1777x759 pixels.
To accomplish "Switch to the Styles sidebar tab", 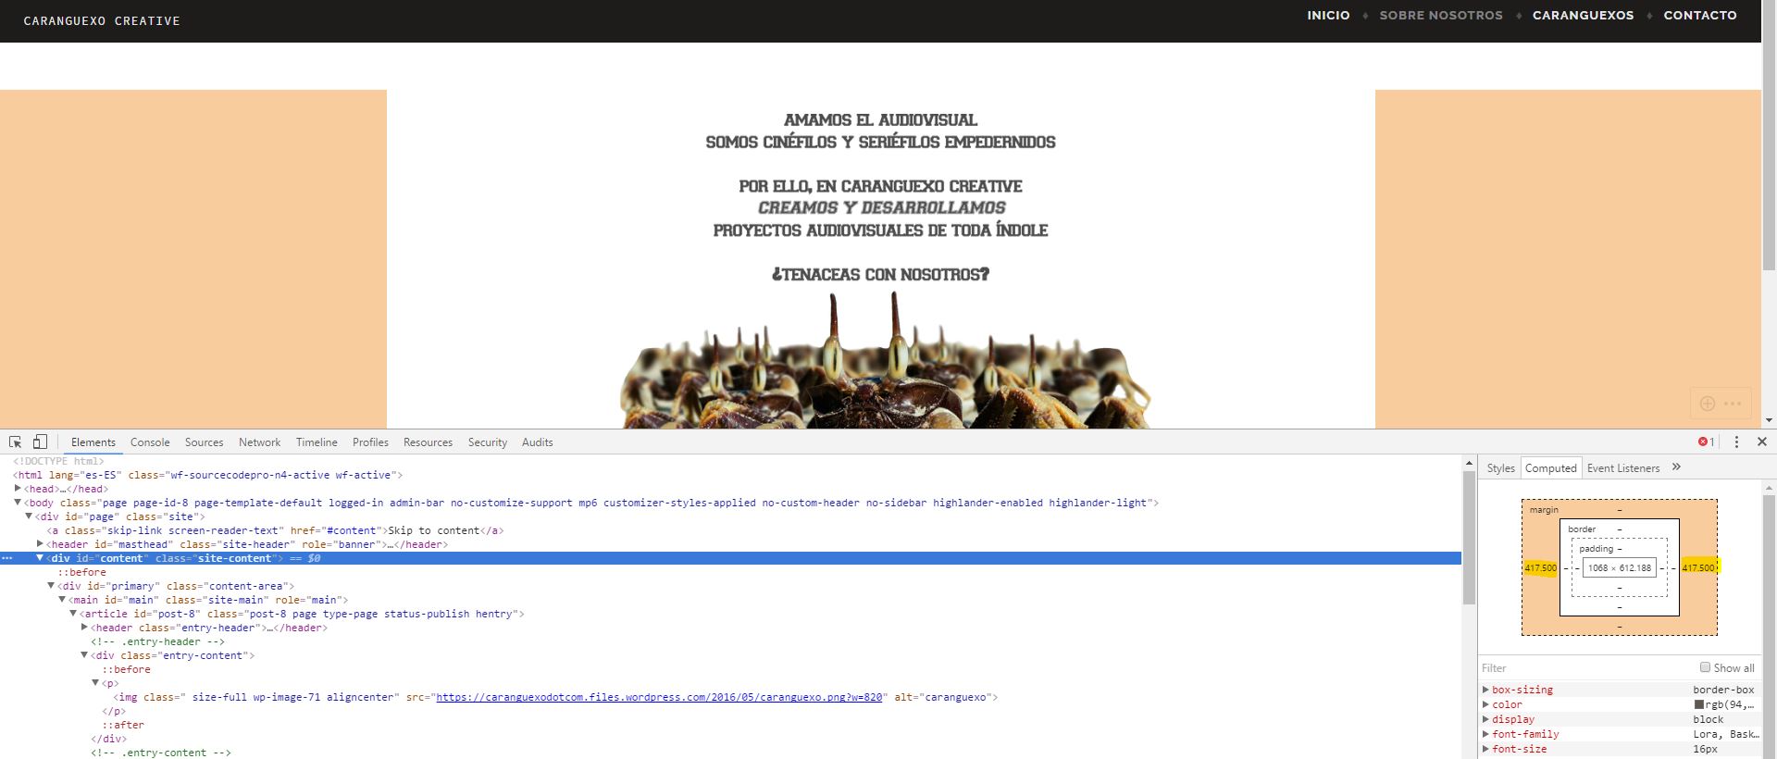I will click(1500, 468).
